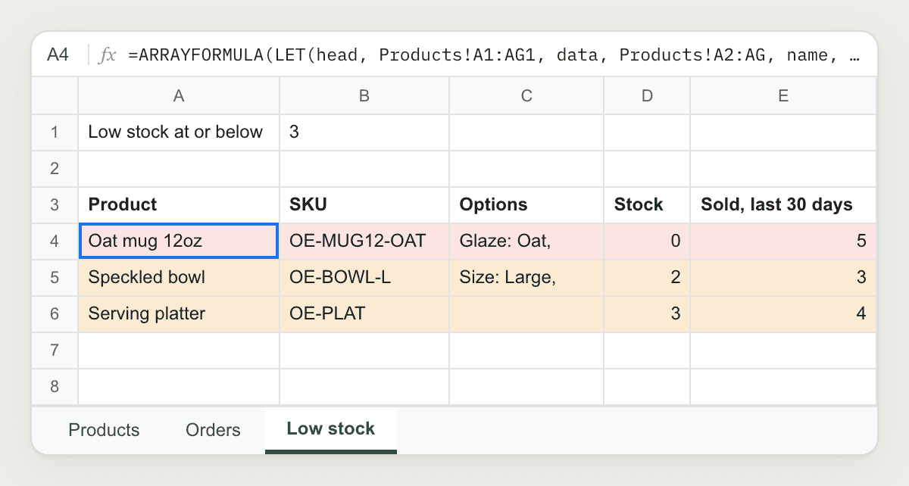Select column C header
The image size is (909, 486).
tap(526, 95)
